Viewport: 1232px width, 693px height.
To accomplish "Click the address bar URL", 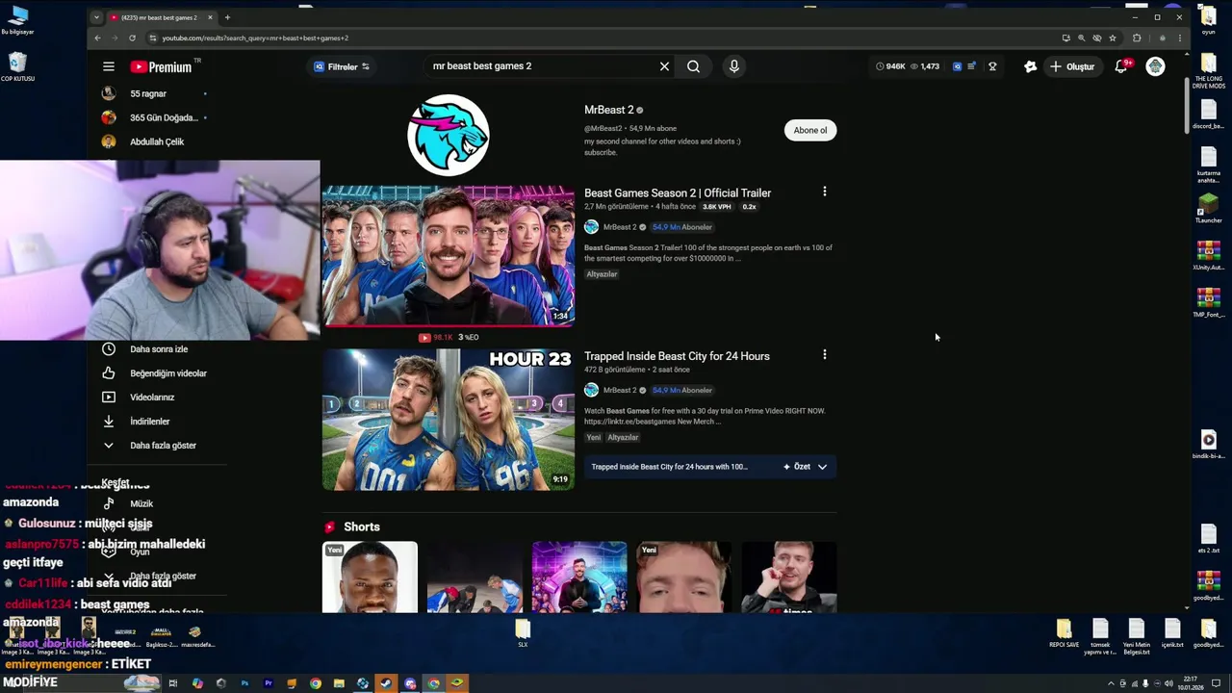I will [x=255, y=38].
